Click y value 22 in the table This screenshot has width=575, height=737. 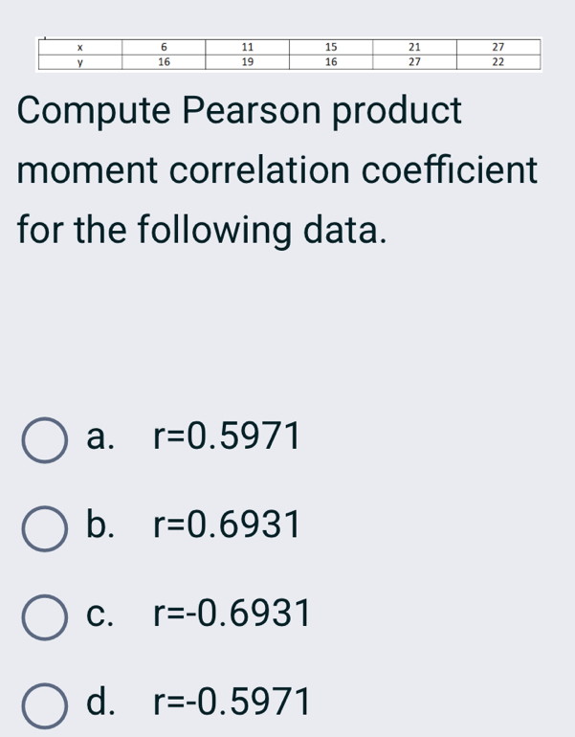(x=498, y=61)
